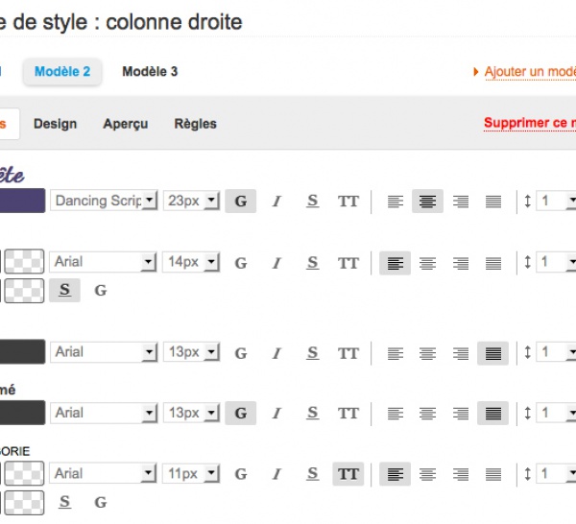Open the purple color swatch

pyautogui.click(x=23, y=201)
